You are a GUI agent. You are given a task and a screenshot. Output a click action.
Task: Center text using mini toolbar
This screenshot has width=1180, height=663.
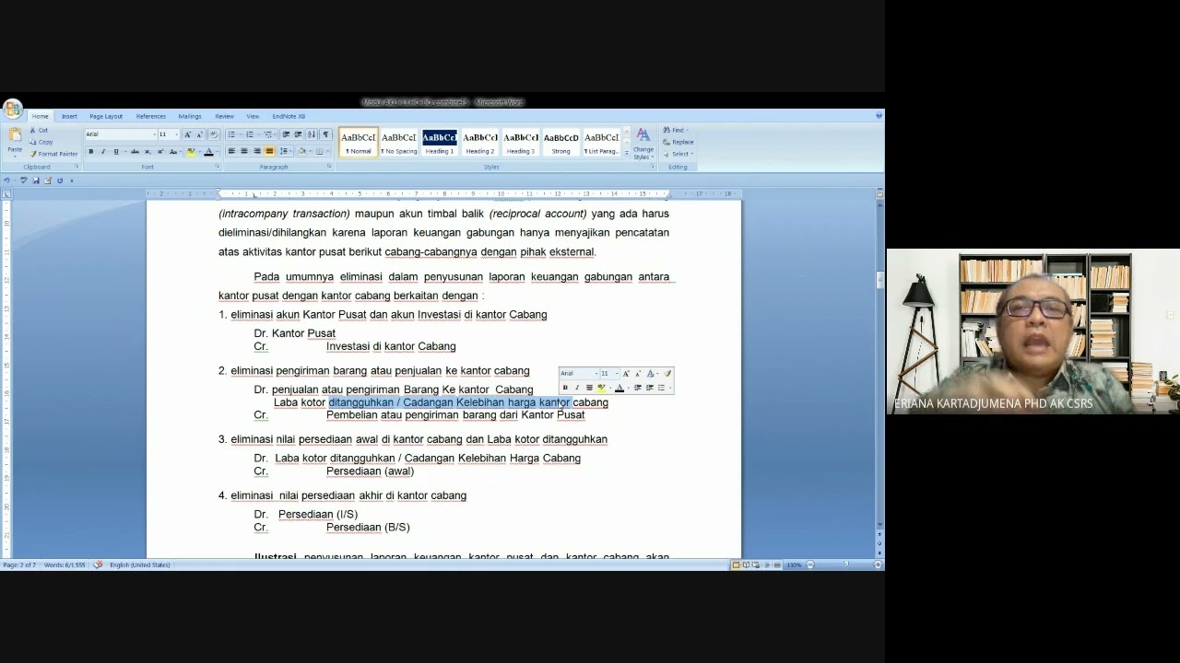(x=589, y=388)
